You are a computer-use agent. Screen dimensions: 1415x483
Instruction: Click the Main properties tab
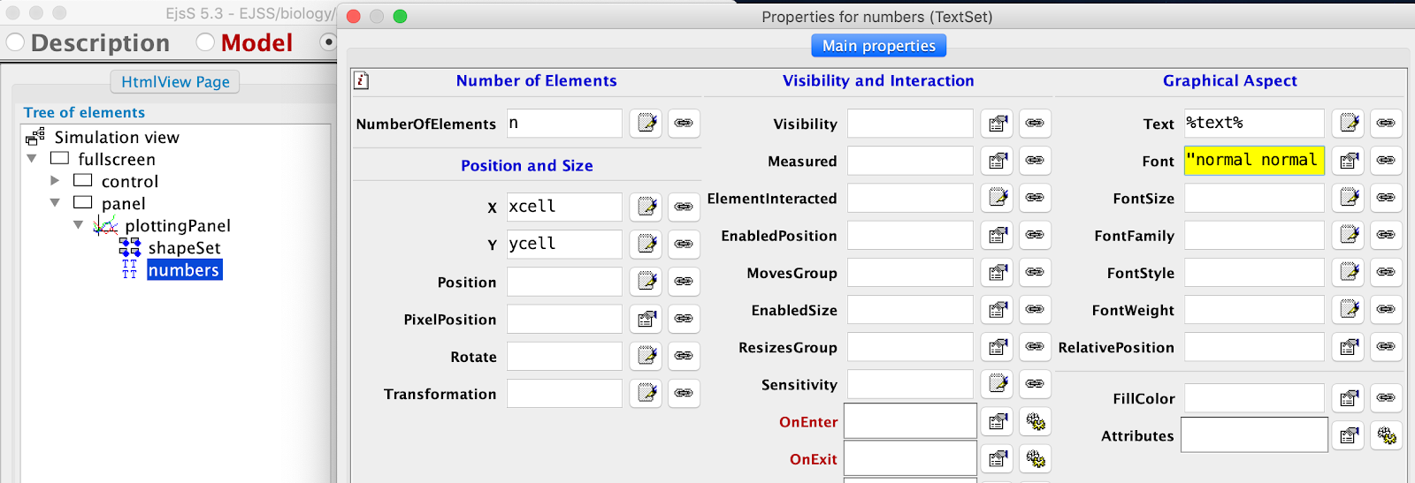click(x=878, y=46)
